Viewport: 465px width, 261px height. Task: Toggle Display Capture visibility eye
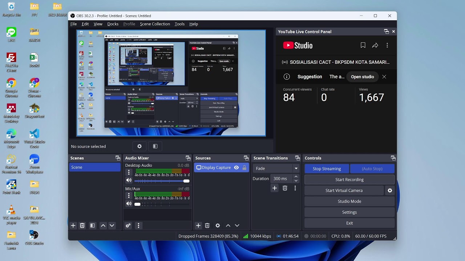coord(236,167)
